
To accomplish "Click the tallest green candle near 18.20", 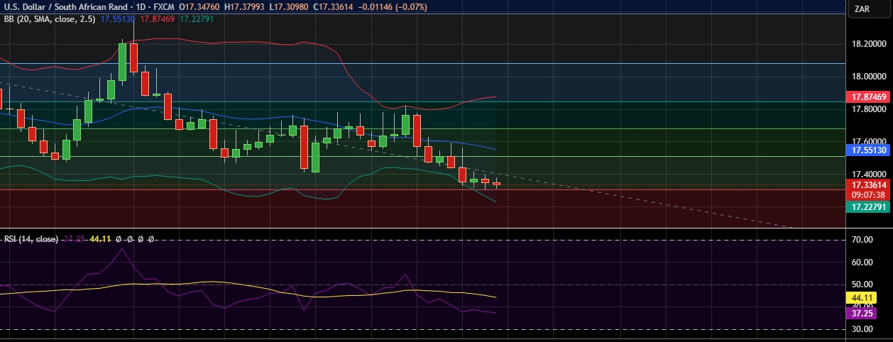I will pyautogui.click(x=122, y=62).
